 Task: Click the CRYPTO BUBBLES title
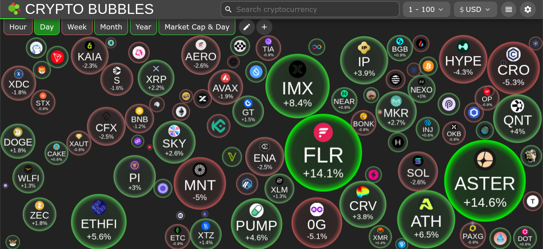[89, 9]
